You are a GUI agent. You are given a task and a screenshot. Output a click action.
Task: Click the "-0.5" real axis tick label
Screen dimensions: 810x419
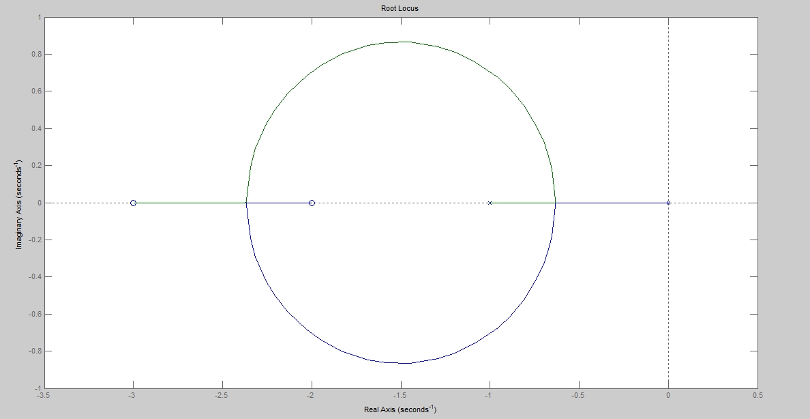click(578, 396)
